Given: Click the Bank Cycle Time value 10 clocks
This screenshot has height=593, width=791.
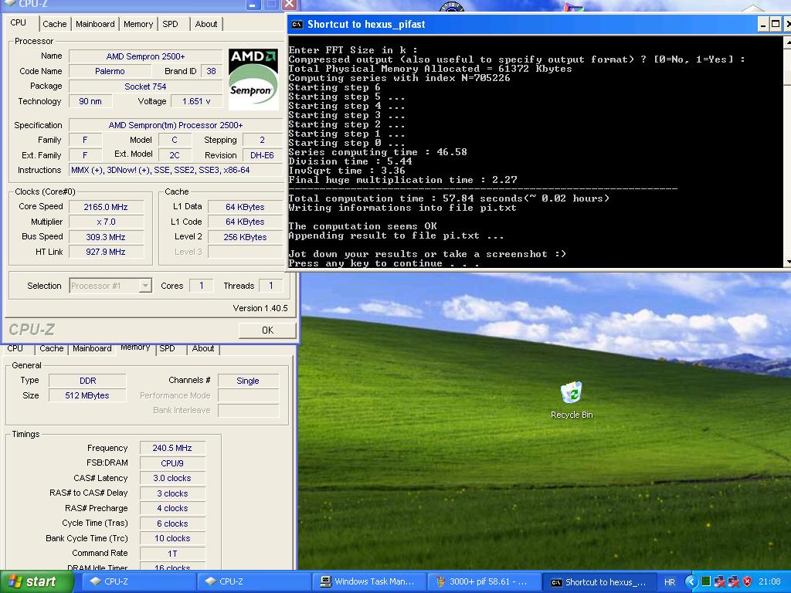Looking at the screenshot, I should tap(172, 538).
